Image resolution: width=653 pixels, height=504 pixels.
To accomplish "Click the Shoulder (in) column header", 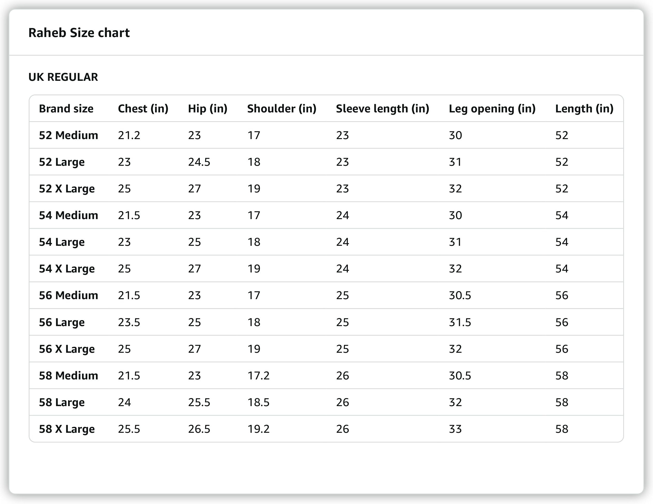I will 282,109.
